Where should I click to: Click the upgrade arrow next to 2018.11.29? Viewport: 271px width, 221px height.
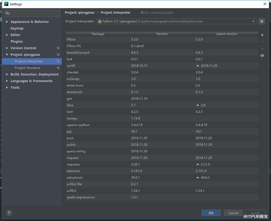point(198,66)
